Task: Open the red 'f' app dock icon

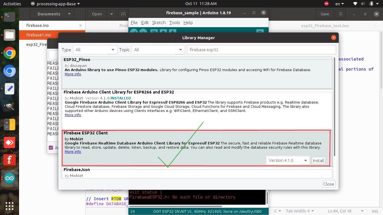Action: click(10, 160)
